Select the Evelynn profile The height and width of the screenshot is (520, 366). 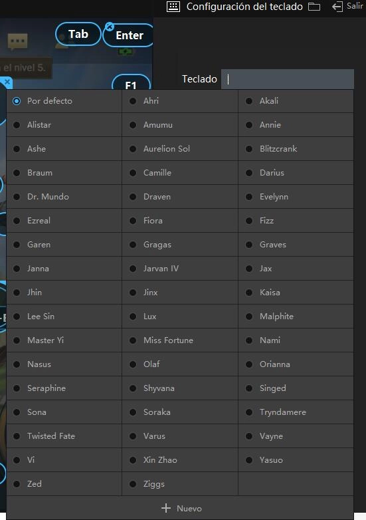click(x=296, y=197)
